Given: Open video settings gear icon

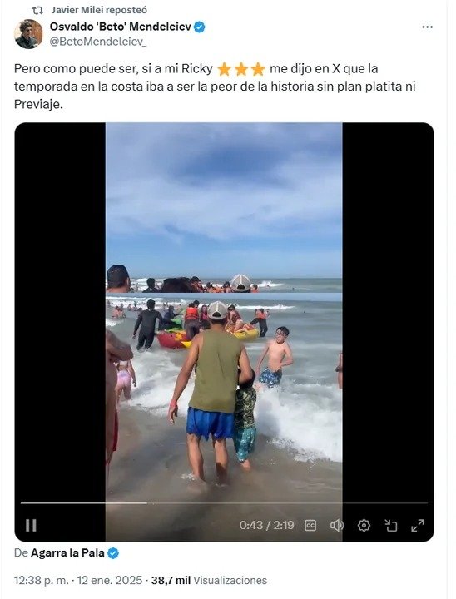Looking at the screenshot, I should point(364,526).
